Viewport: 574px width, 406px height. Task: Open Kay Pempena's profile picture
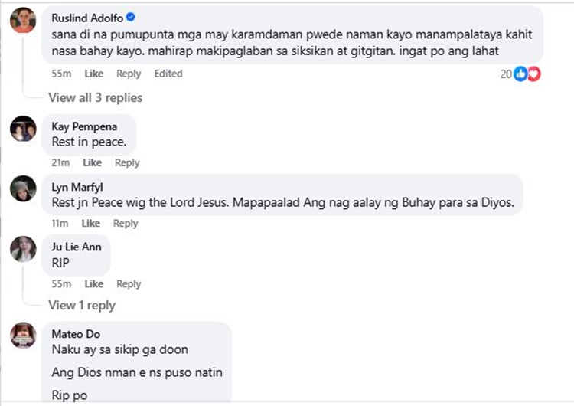pyautogui.click(x=23, y=129)
